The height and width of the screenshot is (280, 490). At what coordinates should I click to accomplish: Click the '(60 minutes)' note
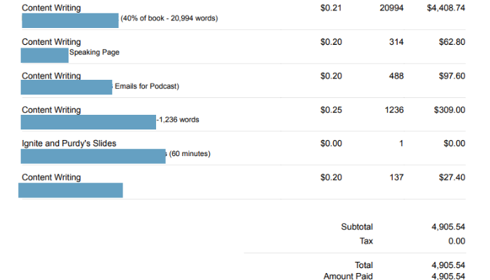(x=190, y=154)
